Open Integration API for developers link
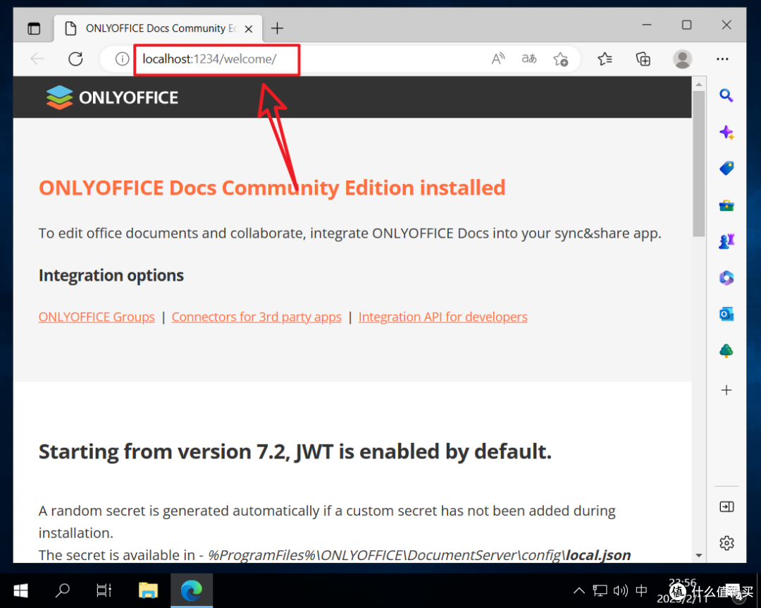 coord(443,317)
